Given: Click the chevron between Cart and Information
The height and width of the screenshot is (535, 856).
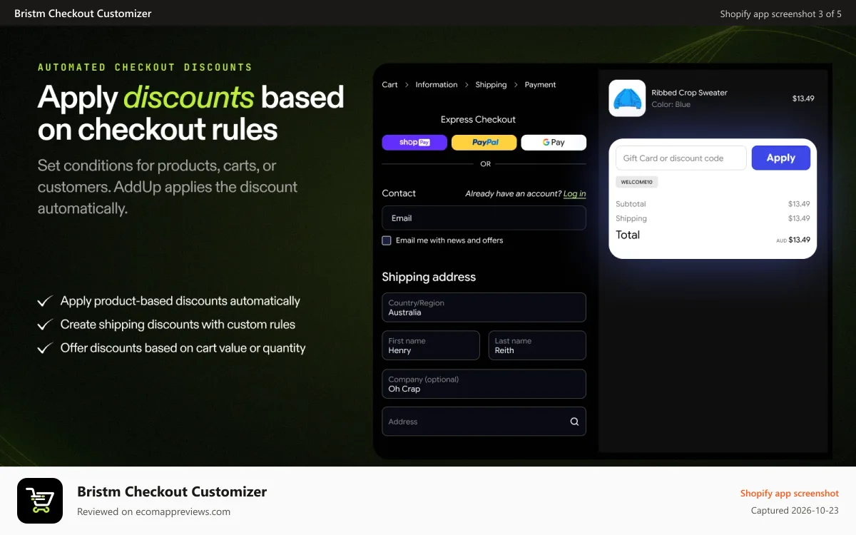Looking at the screenshot, I should [x=407, y=85].
